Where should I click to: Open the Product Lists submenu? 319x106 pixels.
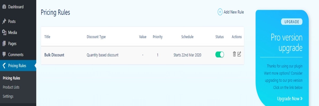coord(11,87)
